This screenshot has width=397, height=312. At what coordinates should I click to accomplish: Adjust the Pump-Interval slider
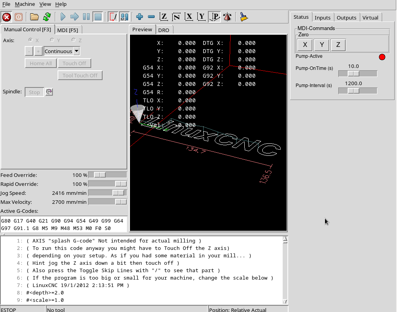point(358,91)
